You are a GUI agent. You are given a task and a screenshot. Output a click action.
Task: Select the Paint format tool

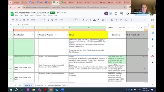coord(28,20)
